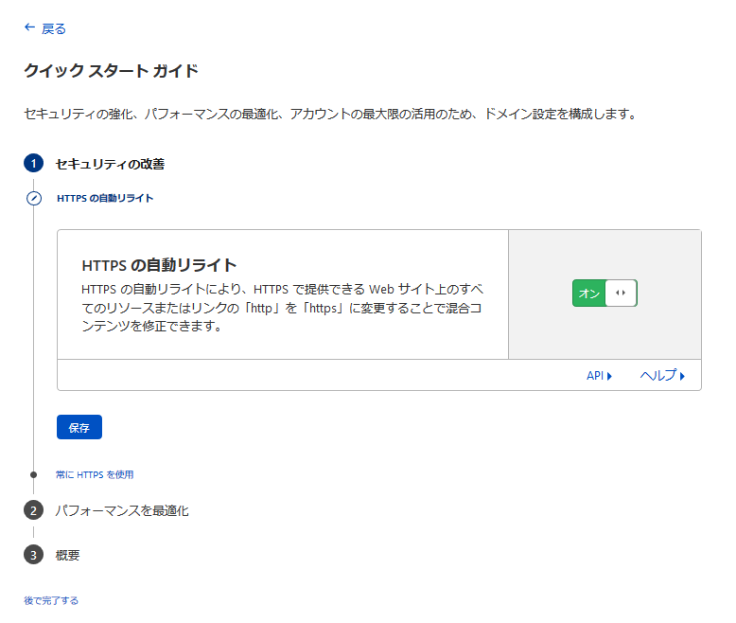Click the HTTPS の自動リライト sub-step label
Viewport: 736px width, 623px height.
click(x=105, y=199)
